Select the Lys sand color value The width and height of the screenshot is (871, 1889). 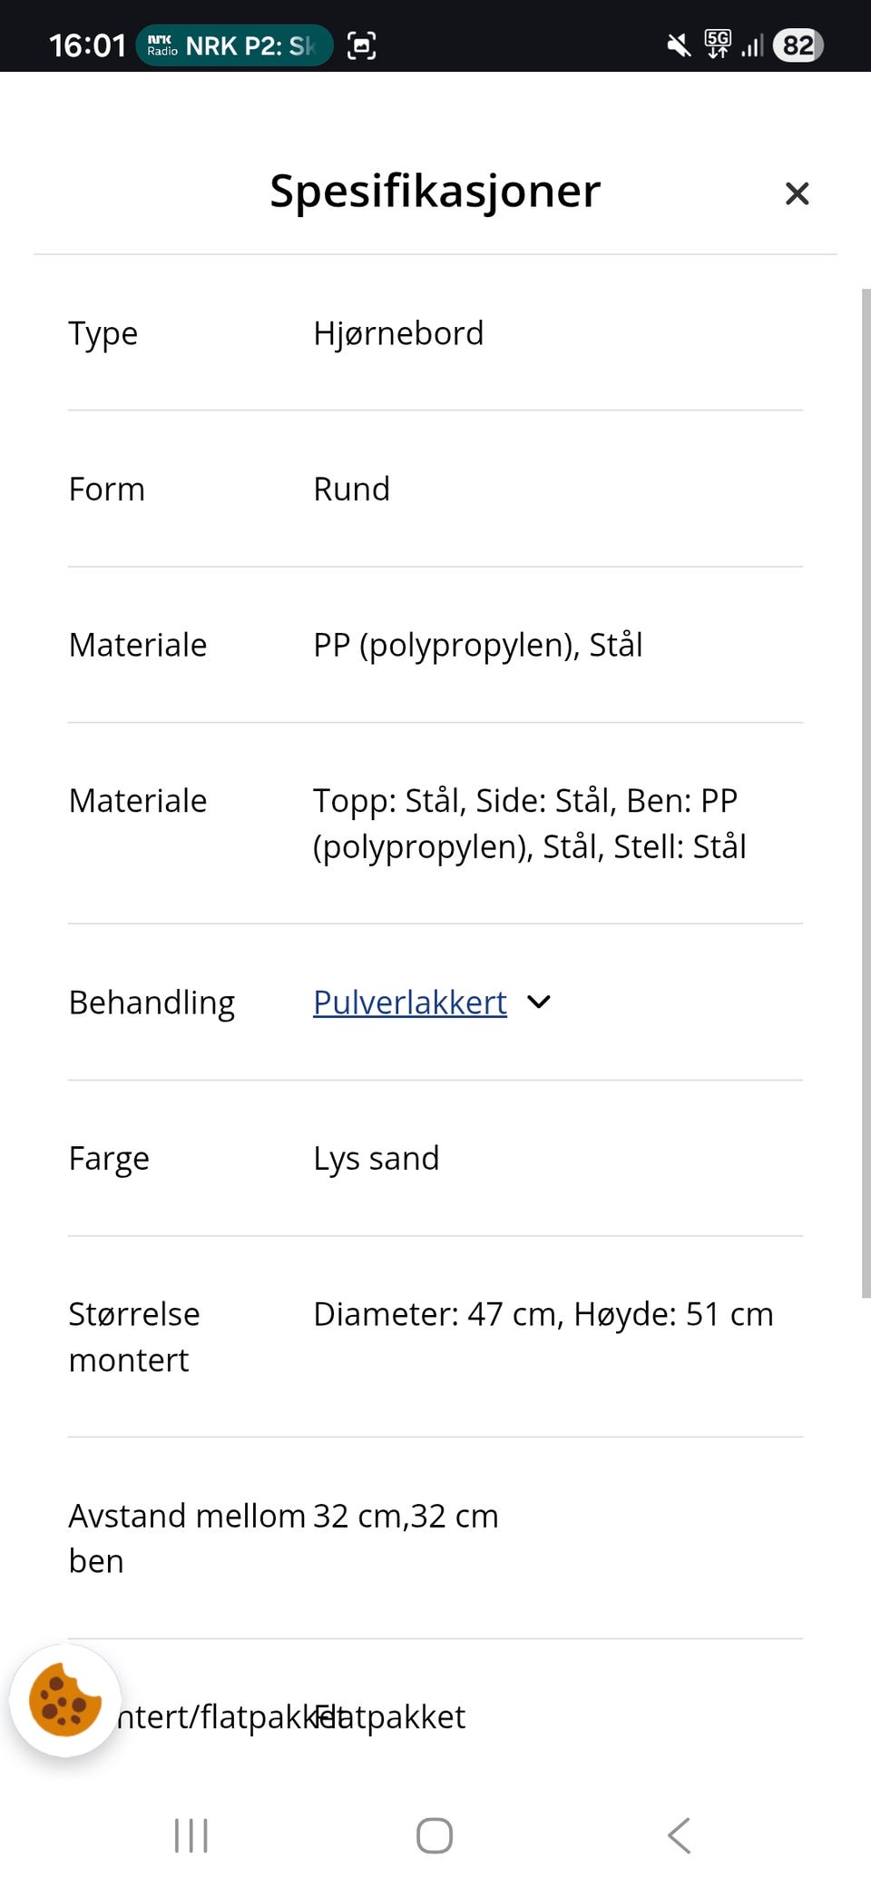[376, 1158]
